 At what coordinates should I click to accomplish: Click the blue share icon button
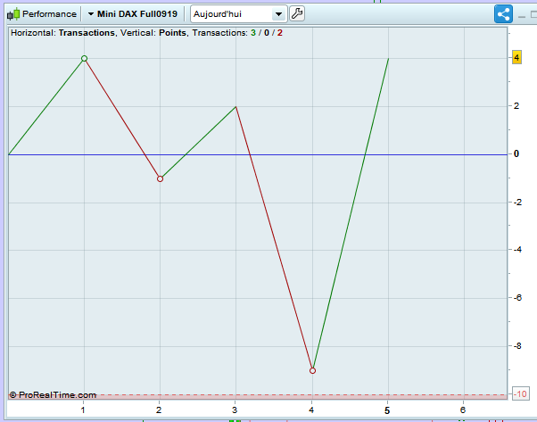[503, 14]
